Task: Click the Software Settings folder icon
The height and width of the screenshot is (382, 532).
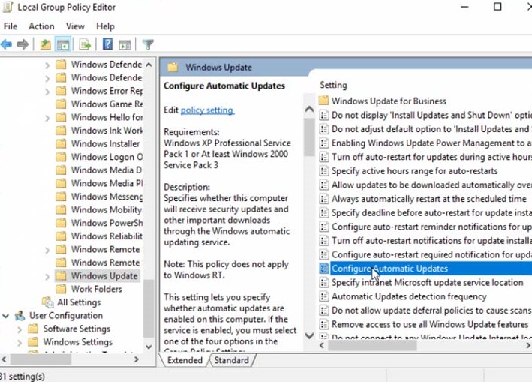Action: (33, 329)
